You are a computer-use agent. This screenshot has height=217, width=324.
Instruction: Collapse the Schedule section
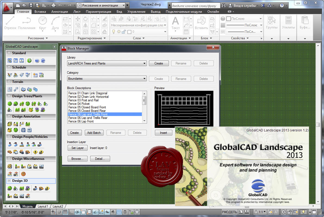[x=9, y=67]
